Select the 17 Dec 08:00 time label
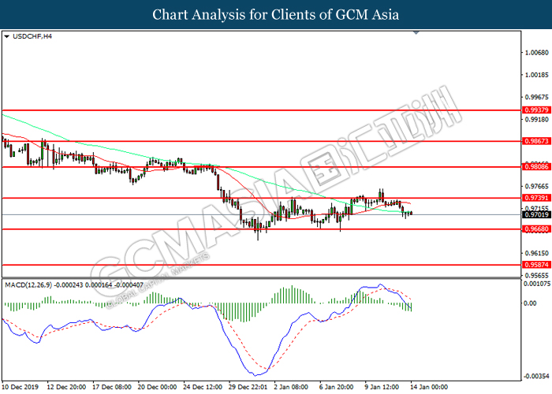 pos(112,387)
